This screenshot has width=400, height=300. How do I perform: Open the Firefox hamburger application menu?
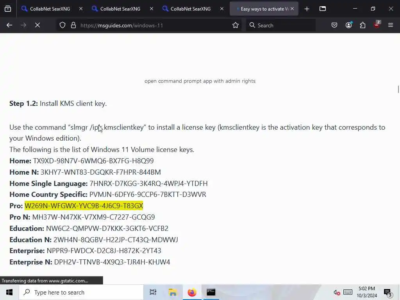tap(391, 25)
